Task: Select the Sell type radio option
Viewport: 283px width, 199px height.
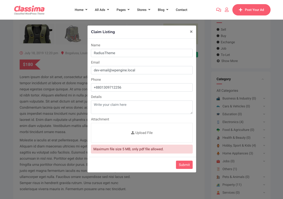Action: (218, 29)
